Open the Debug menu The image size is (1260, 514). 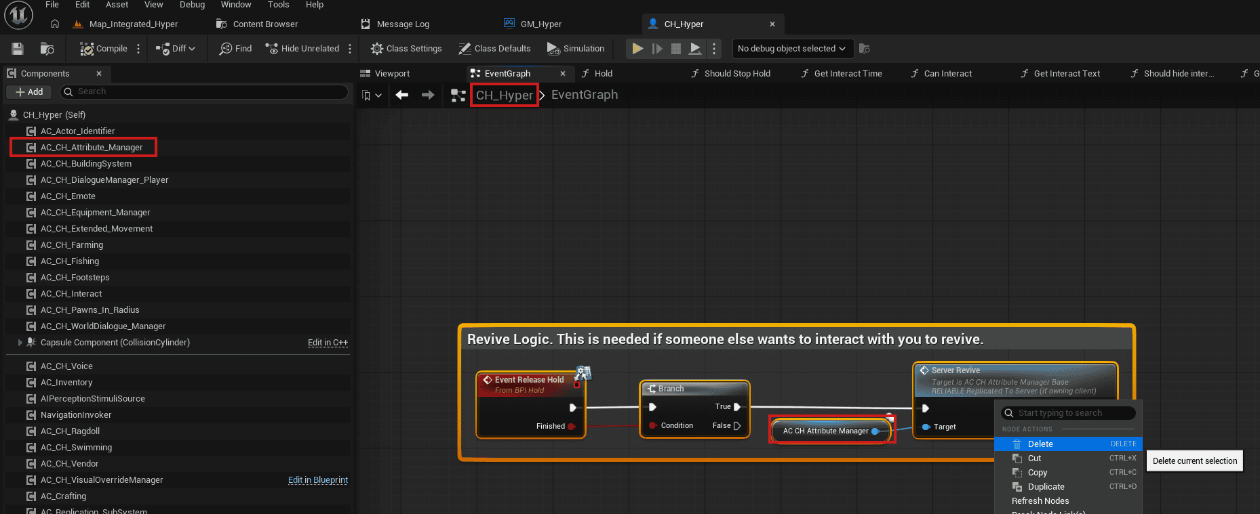click(x=193, y=5)
